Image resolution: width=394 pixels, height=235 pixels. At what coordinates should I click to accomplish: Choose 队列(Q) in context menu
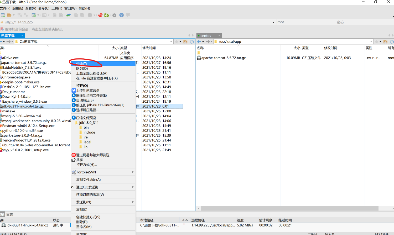(103, 68)
